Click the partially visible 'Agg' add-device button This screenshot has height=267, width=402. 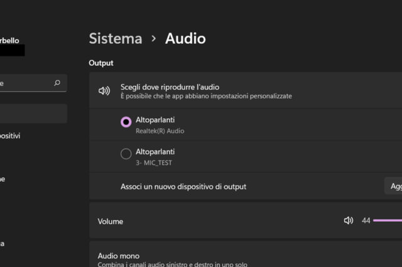tap(394, 186)
